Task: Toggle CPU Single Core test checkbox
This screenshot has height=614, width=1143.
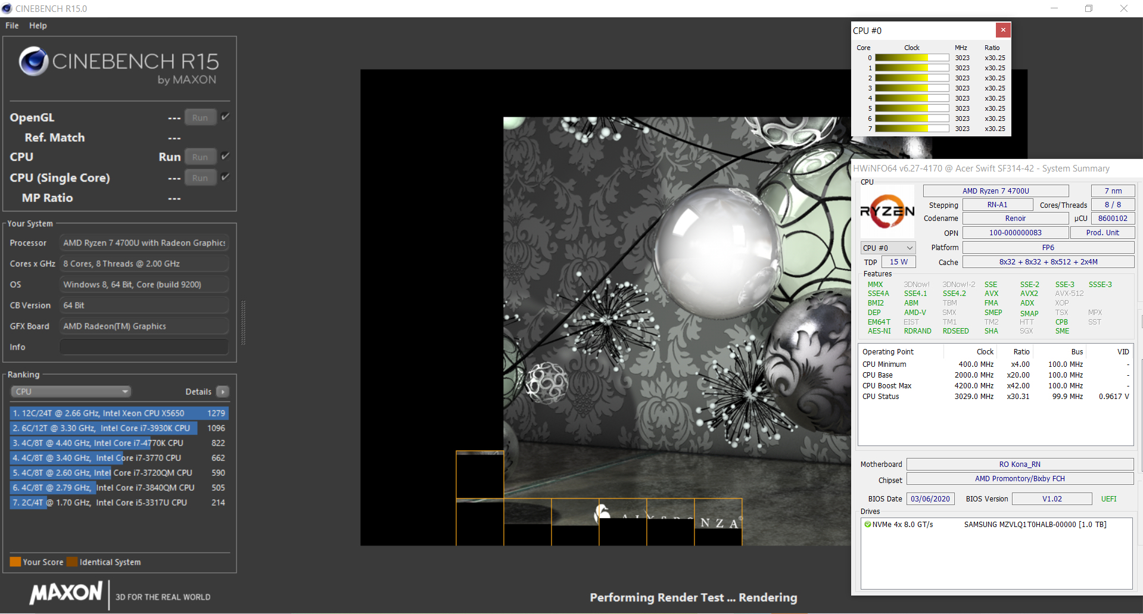Action: point(225,177)
